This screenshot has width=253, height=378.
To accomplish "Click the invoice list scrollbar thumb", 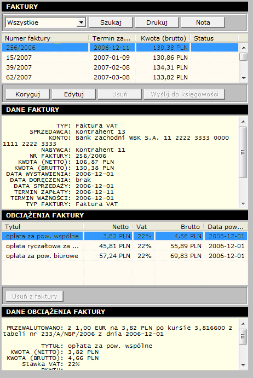I will [x=244, y=56].
